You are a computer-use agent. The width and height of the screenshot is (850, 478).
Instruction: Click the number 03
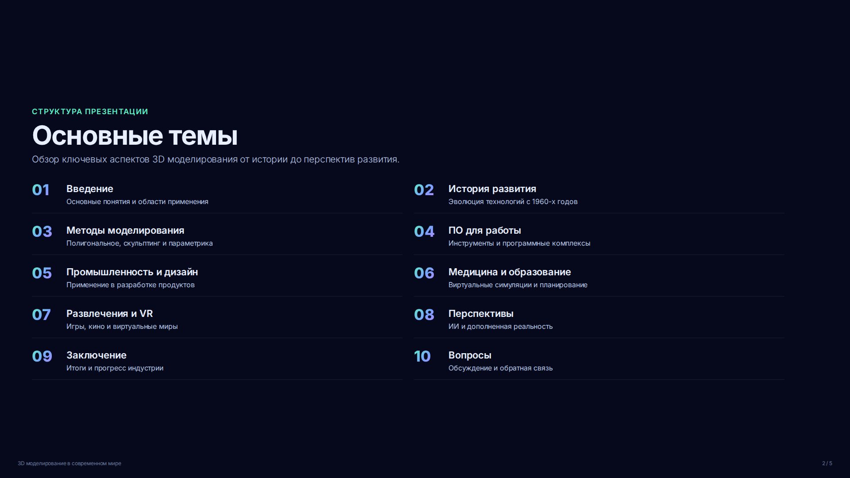pos(42,231)
